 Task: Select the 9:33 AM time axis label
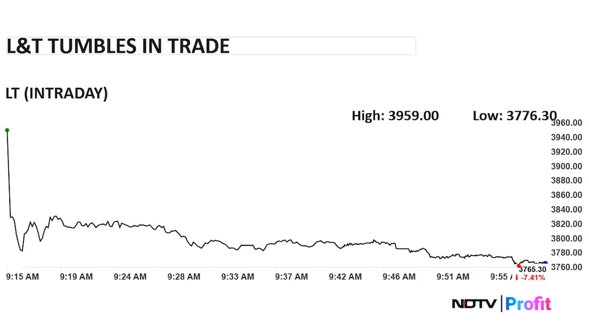click(238, 277)
